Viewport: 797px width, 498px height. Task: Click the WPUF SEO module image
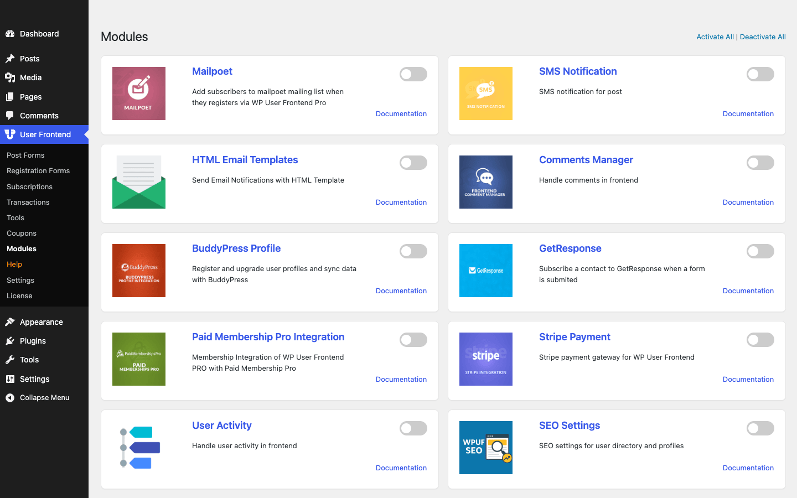click(486, 448)
